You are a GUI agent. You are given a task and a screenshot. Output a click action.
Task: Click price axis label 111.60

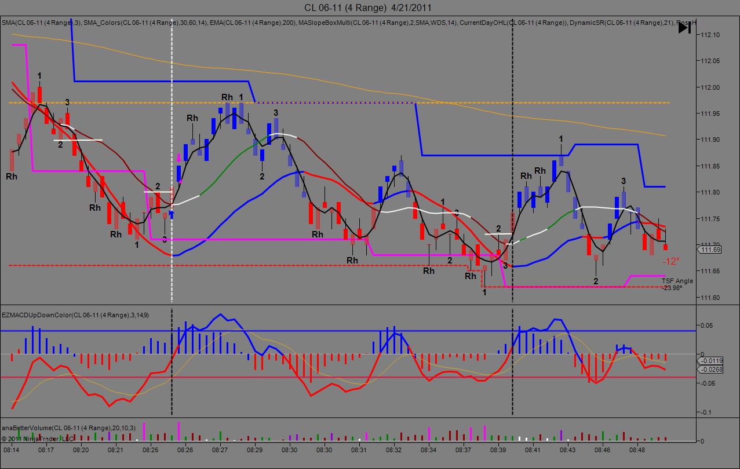(710, 297)
